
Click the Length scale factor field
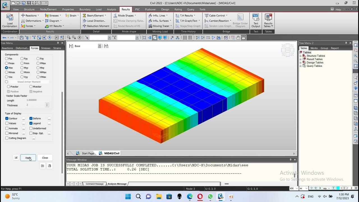(37, 100)
